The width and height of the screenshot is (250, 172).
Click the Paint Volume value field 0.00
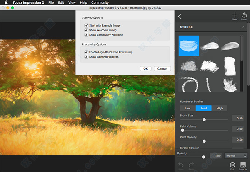point(238,129)
